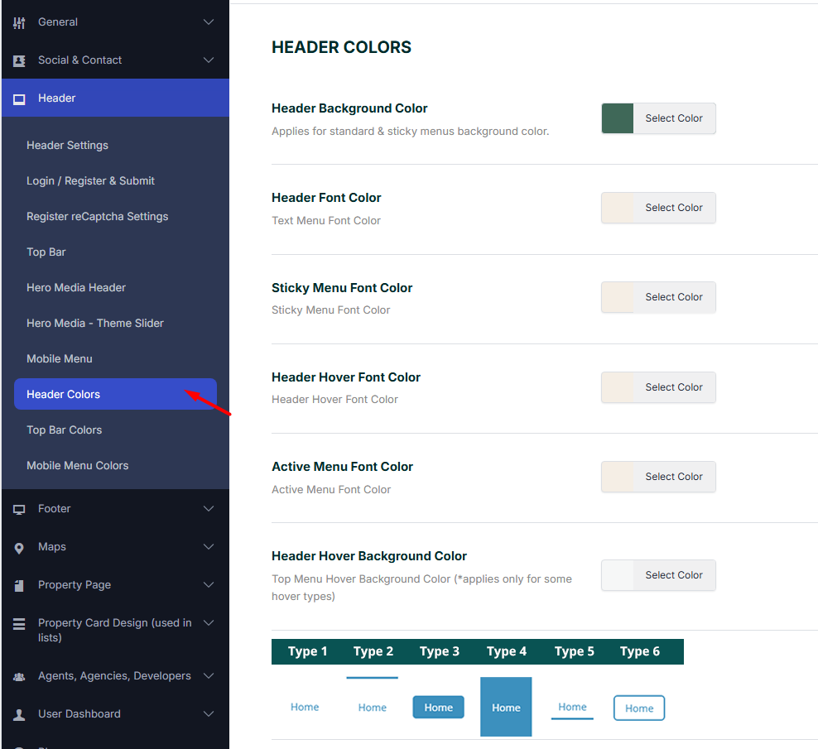Go to Mobile Menu Colors
This screenshot has width=818, height=749.
tap(77, 466)
